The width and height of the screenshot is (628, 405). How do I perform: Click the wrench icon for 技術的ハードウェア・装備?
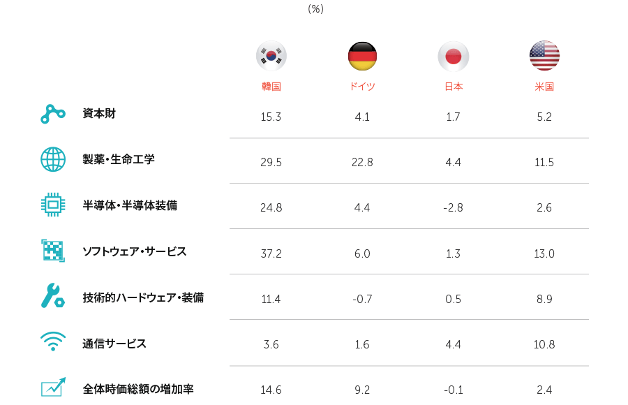point(53,296)
